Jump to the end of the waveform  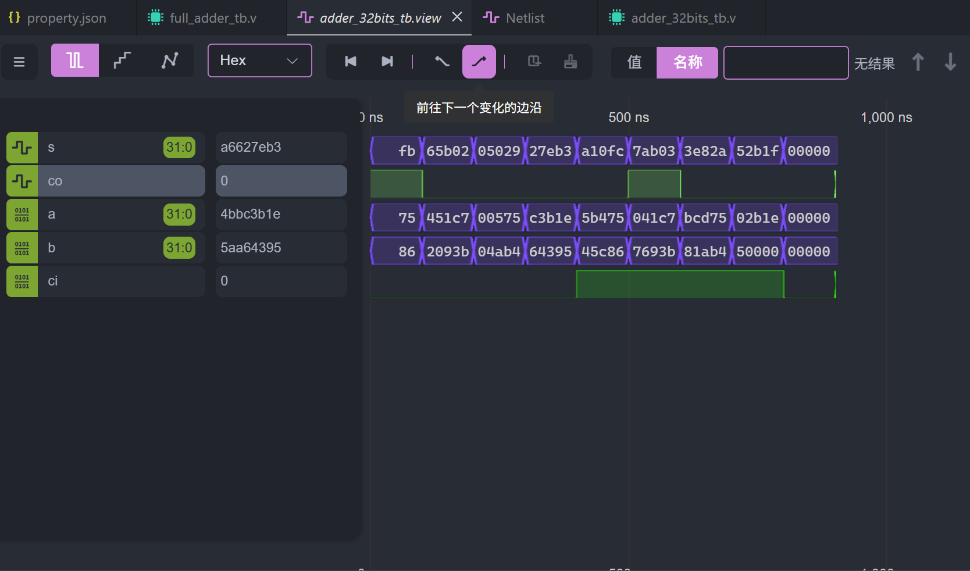(387, 62)
